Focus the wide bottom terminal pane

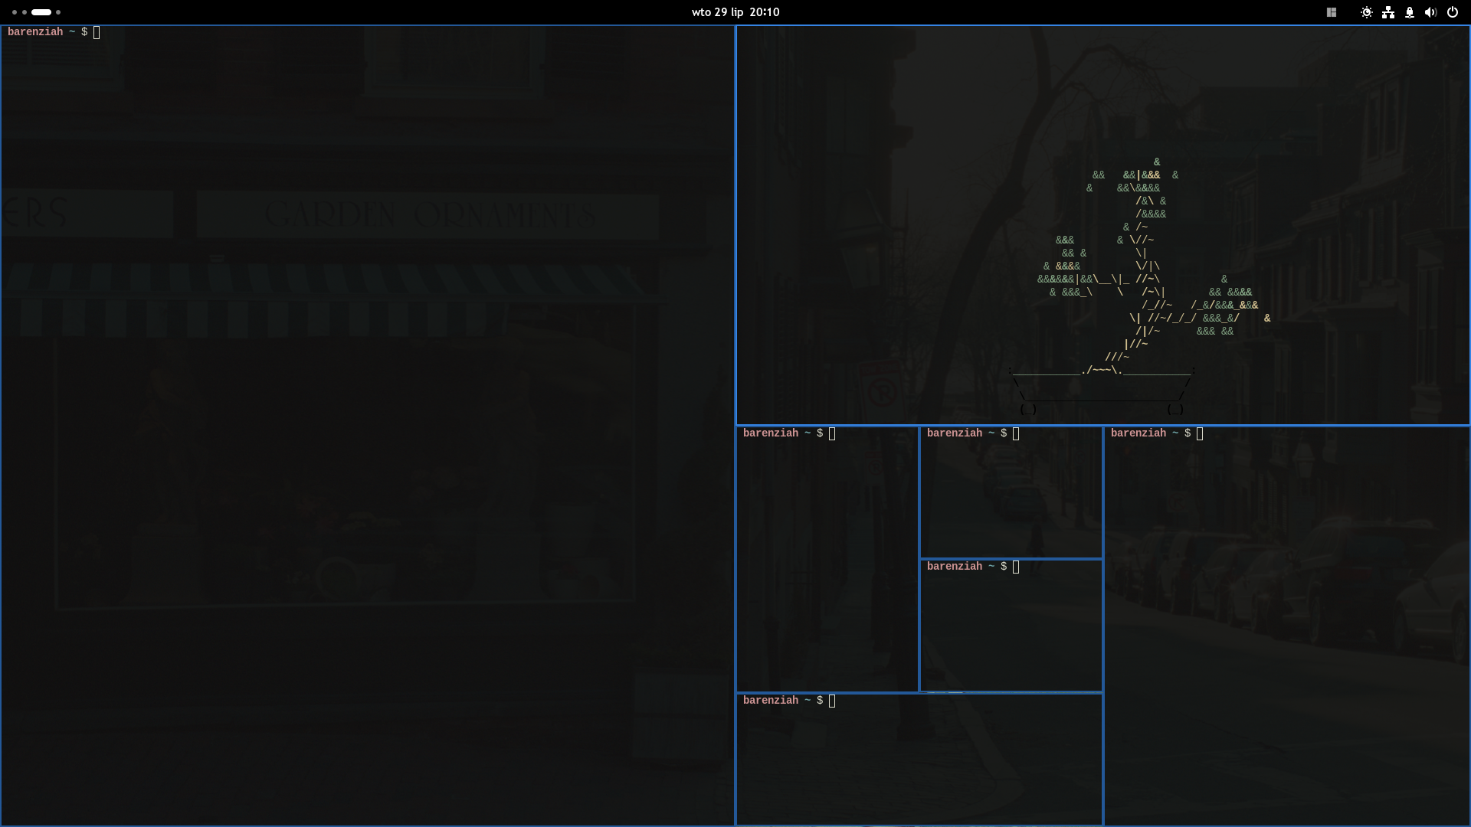pos(919,762)
